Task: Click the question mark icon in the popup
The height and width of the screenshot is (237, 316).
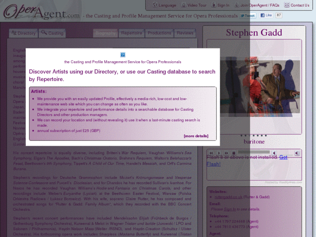Action: pos(123,55)
